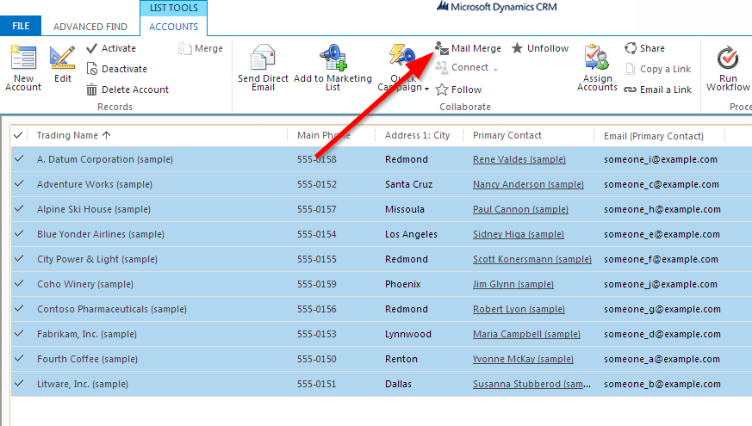Click the Quick Campaign lightning icon
Image resolution: width=752 pixels, height=426 pixels.
[x=402, y=56]
